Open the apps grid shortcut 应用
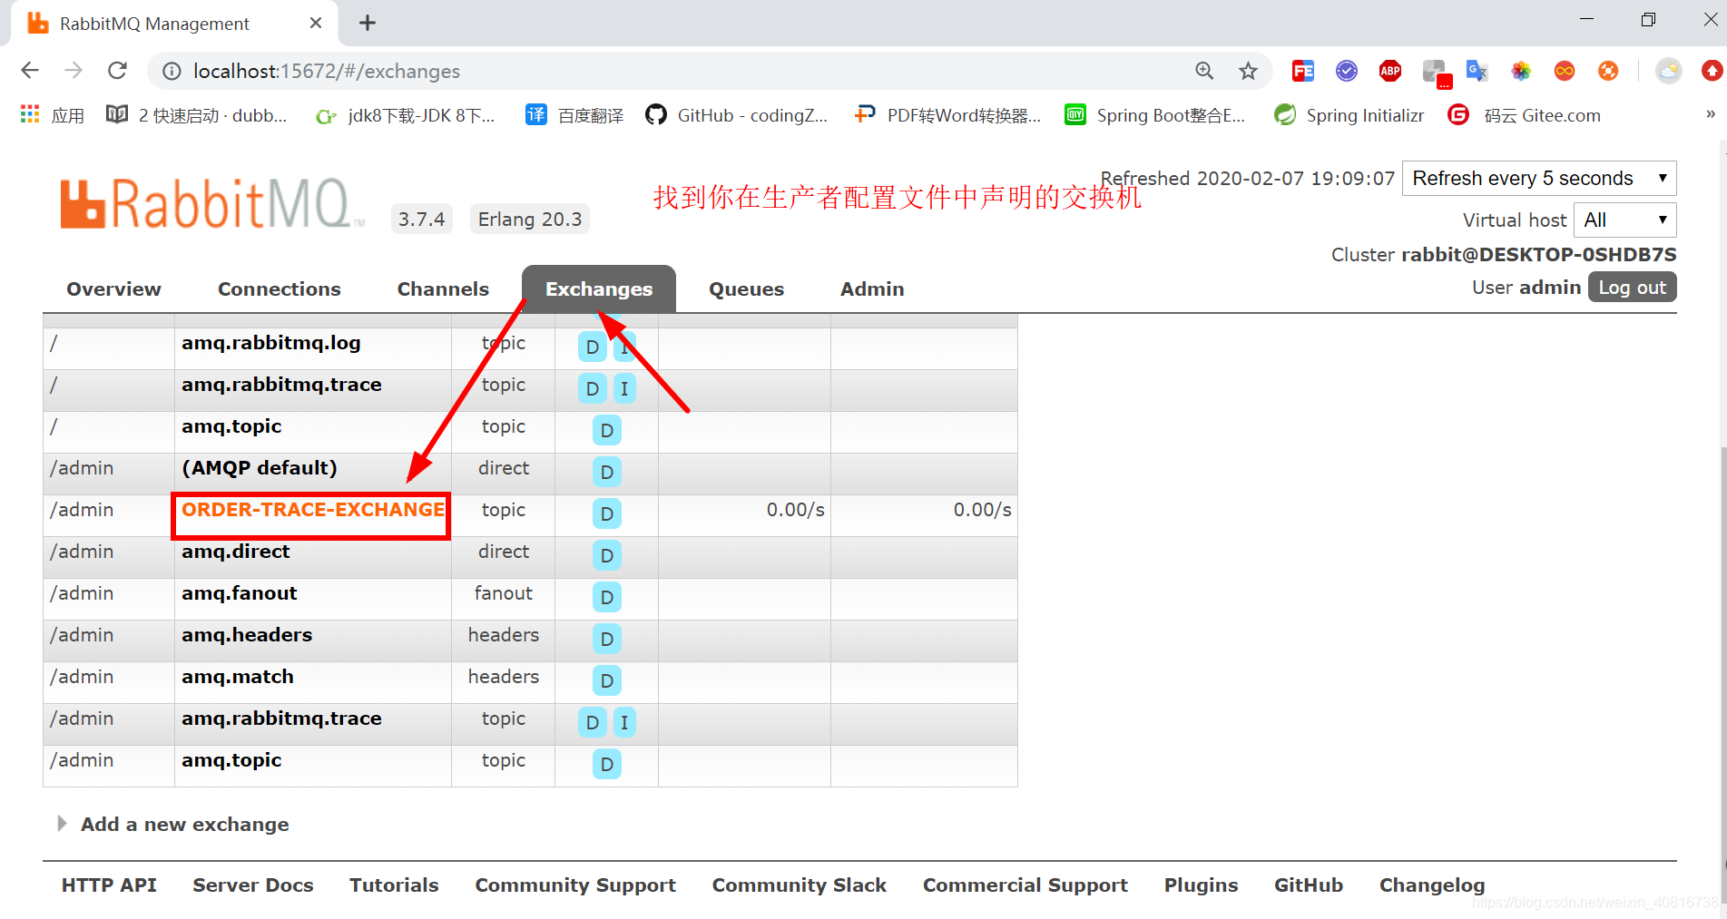This screenshot has width=1727, height=919. (53, 115)
